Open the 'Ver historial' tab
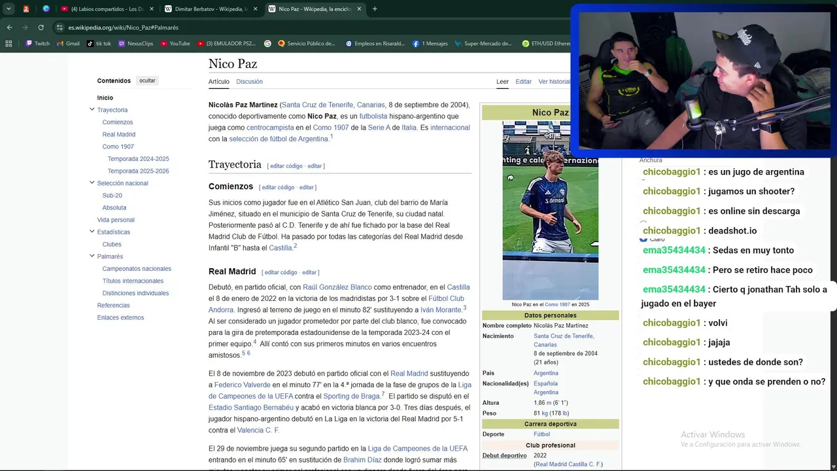This screenshot has height=471, width=837. (555, 82)
